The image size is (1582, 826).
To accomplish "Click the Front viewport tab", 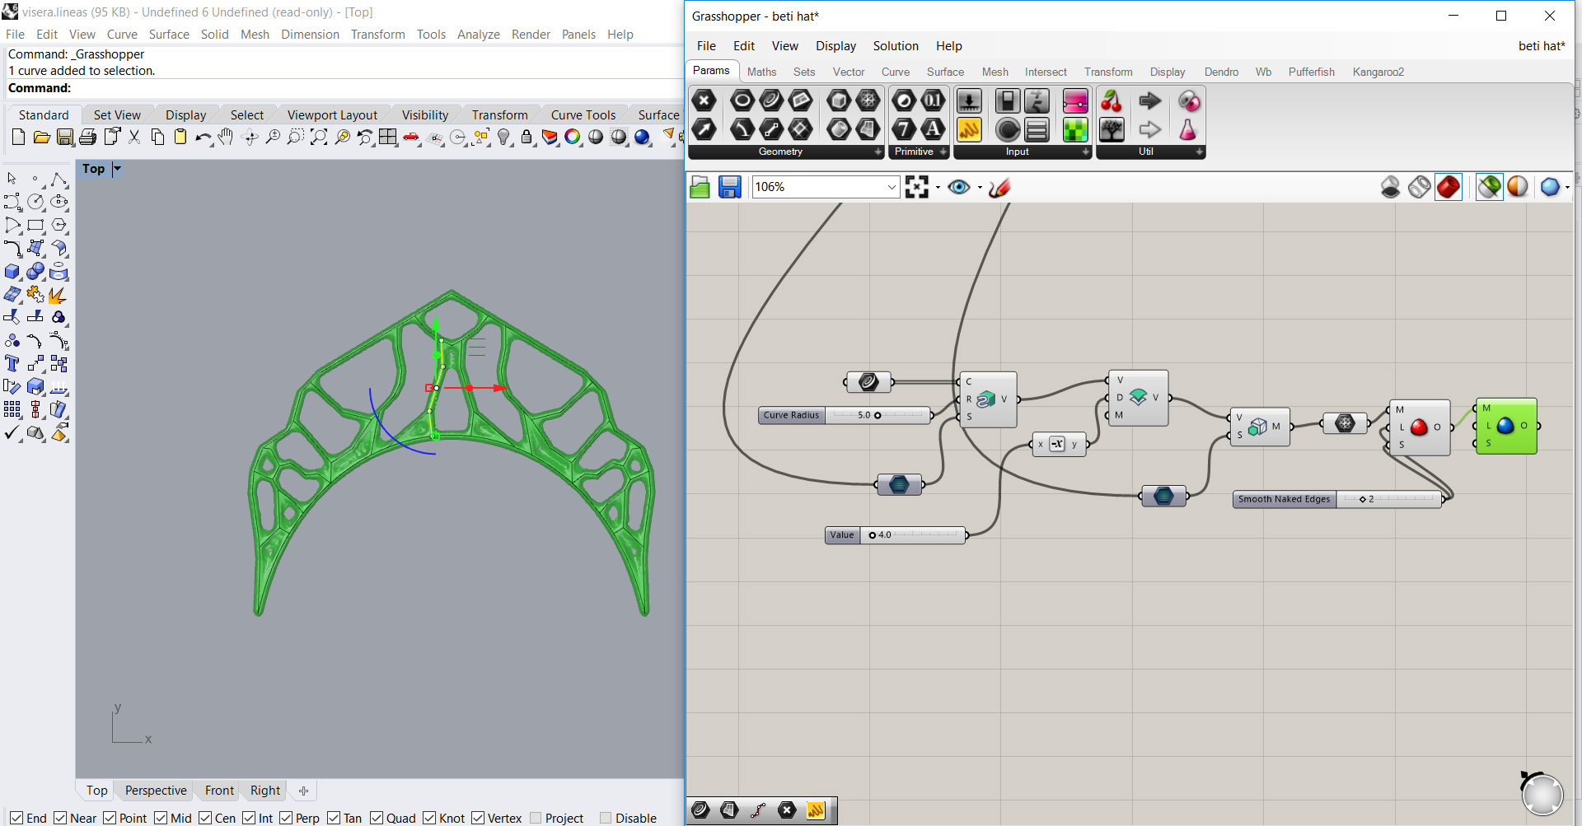I will (x=219, y=790).
